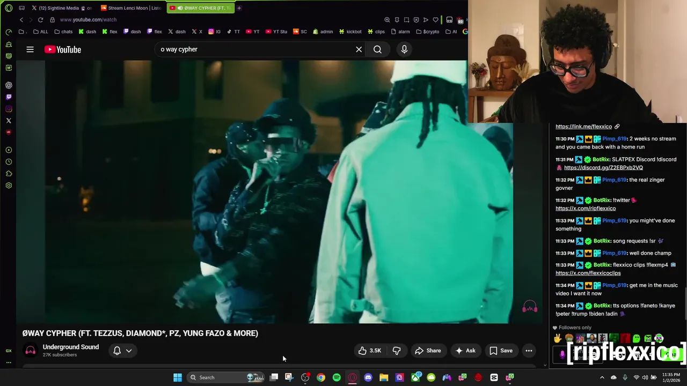The height and width of the screenshot is (386, 687).
Task: Open the kickbot bookmark
Action: pos(350,32)
